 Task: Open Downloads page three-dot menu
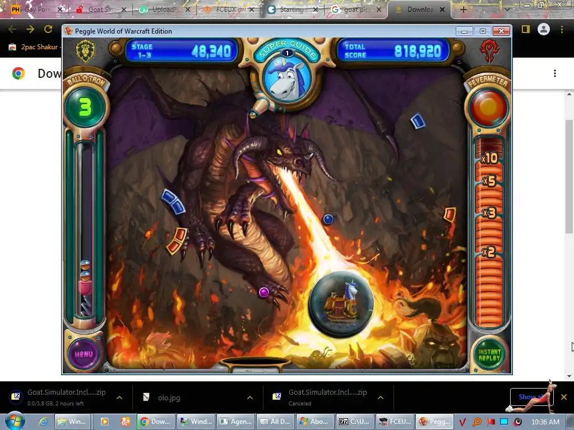555,73
